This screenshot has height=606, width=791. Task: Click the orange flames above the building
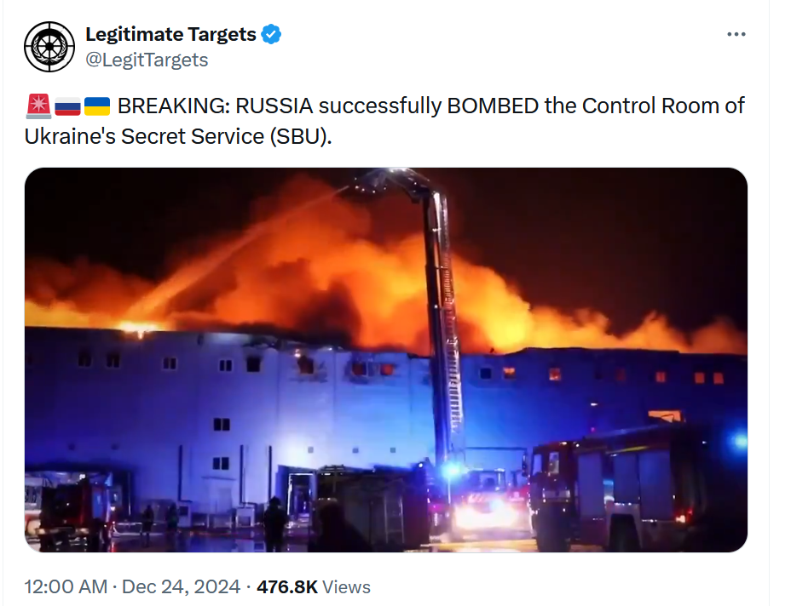click(x=353, y=272)
